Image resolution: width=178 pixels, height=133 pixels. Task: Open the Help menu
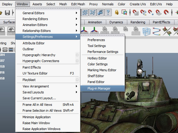click(x=169, y=4)
